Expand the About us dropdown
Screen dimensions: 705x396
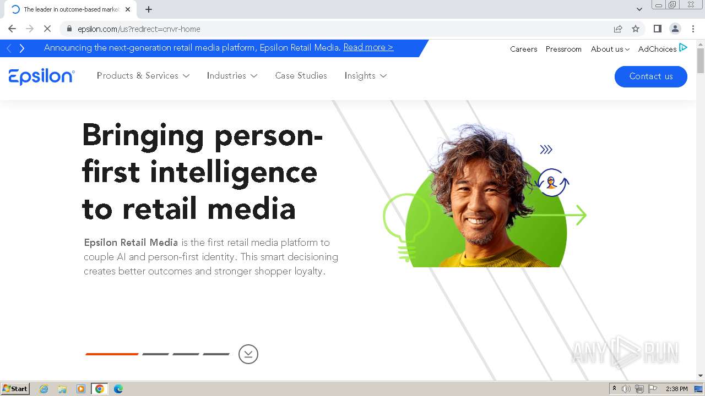coord(610,49)
